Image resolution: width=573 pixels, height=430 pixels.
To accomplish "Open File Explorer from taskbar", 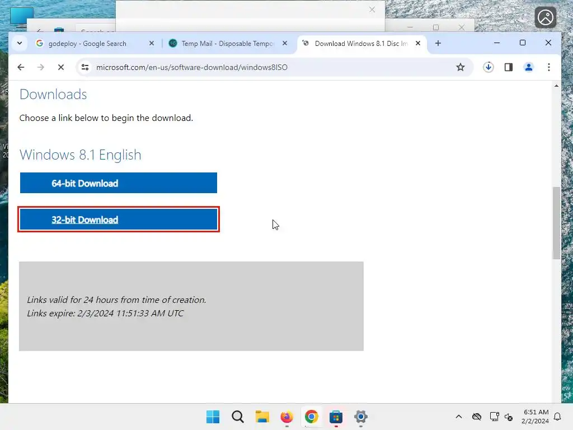I will pos(262,417).
